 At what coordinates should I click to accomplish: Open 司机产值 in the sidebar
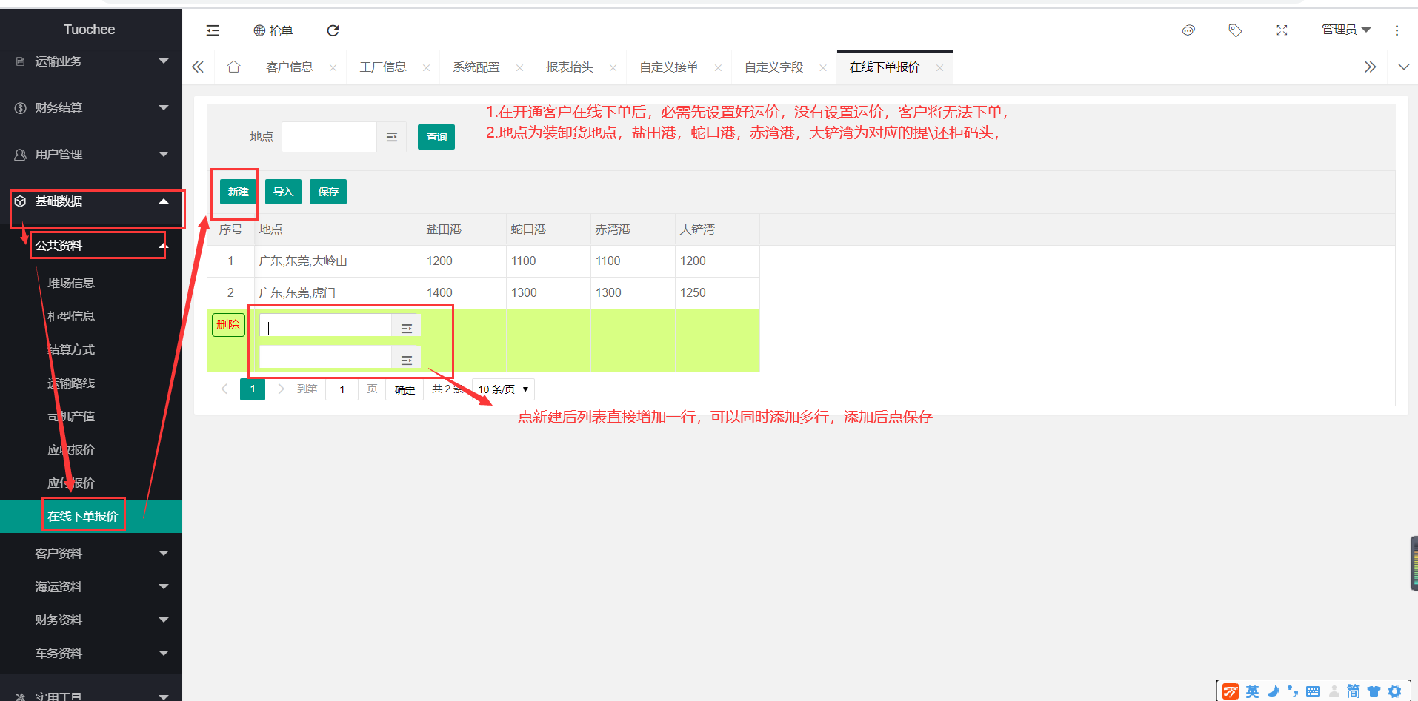[x=71, y=416]
